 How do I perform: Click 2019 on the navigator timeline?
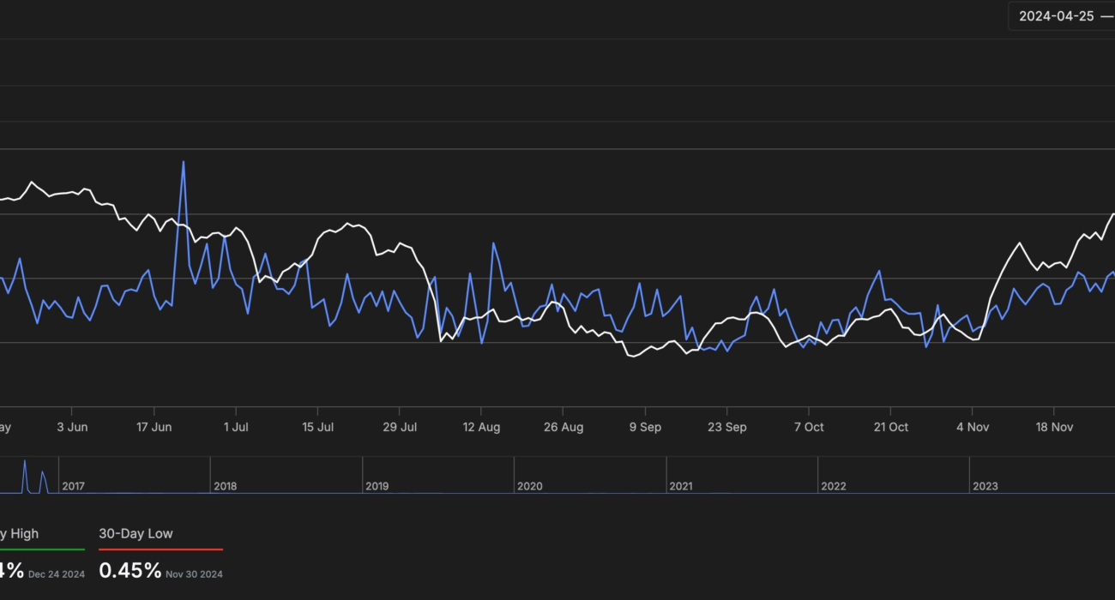point(377,486)
